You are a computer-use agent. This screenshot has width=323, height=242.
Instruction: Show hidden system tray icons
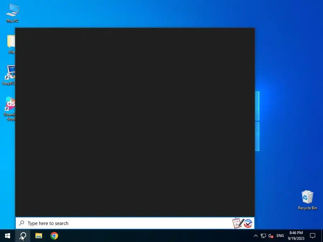[255, 236]
